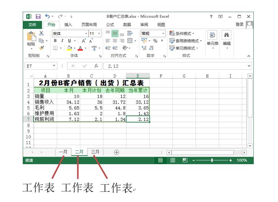278x202 pixels.
Task: Toggle underline formatting
Action: [x=69, y=41]
